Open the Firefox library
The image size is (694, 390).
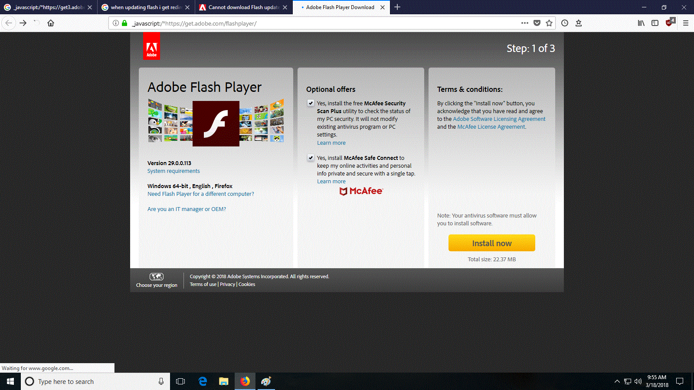pyautogui.click(x=641, y=23)
